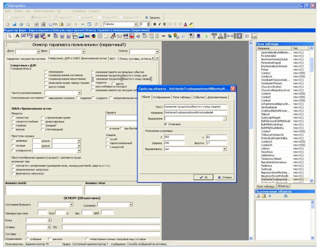
Task: Select the picture image control tool
Action: coord(81,36)
